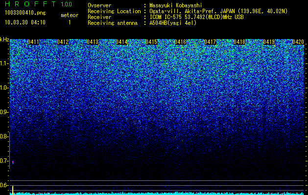Select the ICOM IC-575 receiver description
This screenshot has width=308, height=195.
(x=196, y=17)
